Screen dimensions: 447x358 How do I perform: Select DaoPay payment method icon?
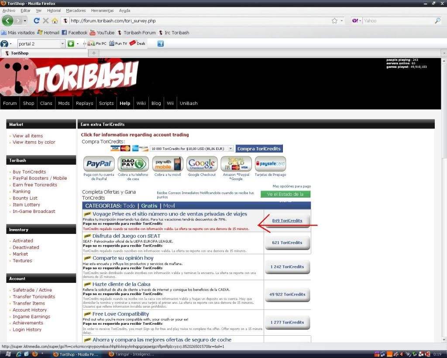click(x=133, y=163)
